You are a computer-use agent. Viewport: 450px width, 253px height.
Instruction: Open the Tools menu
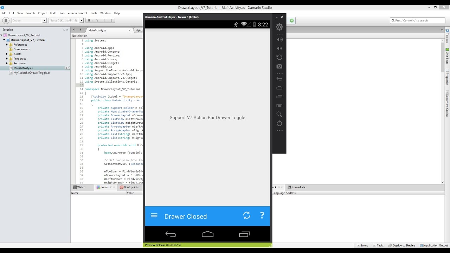[x=94, y=13]
